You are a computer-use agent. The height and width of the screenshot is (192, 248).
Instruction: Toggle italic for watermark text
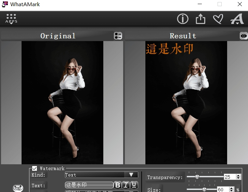point(126,185)
